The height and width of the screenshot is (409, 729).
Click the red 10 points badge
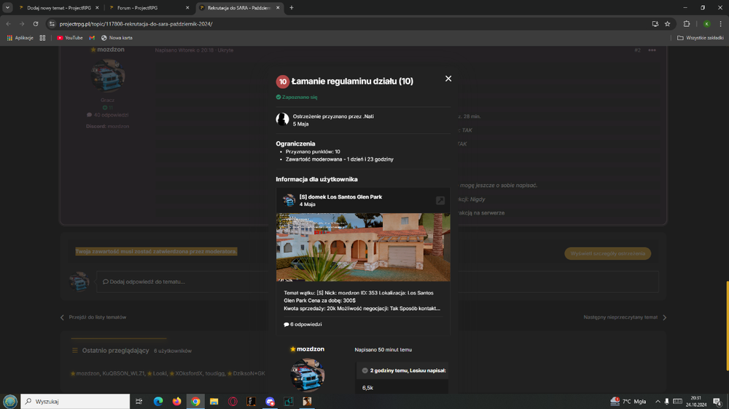[x=282, y=82]
